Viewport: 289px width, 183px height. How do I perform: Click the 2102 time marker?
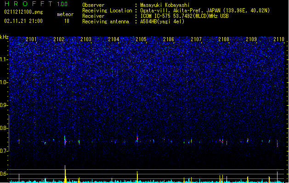tap(59, 39)
